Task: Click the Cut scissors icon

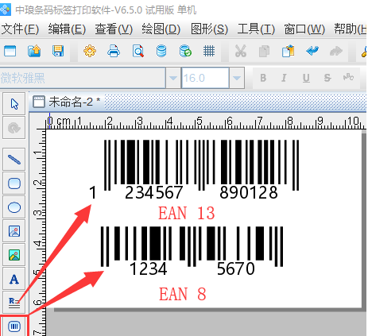Action: (241, 51)
